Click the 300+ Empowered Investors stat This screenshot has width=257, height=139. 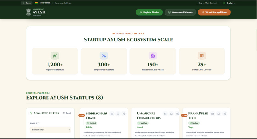click(x=104, y=61)
